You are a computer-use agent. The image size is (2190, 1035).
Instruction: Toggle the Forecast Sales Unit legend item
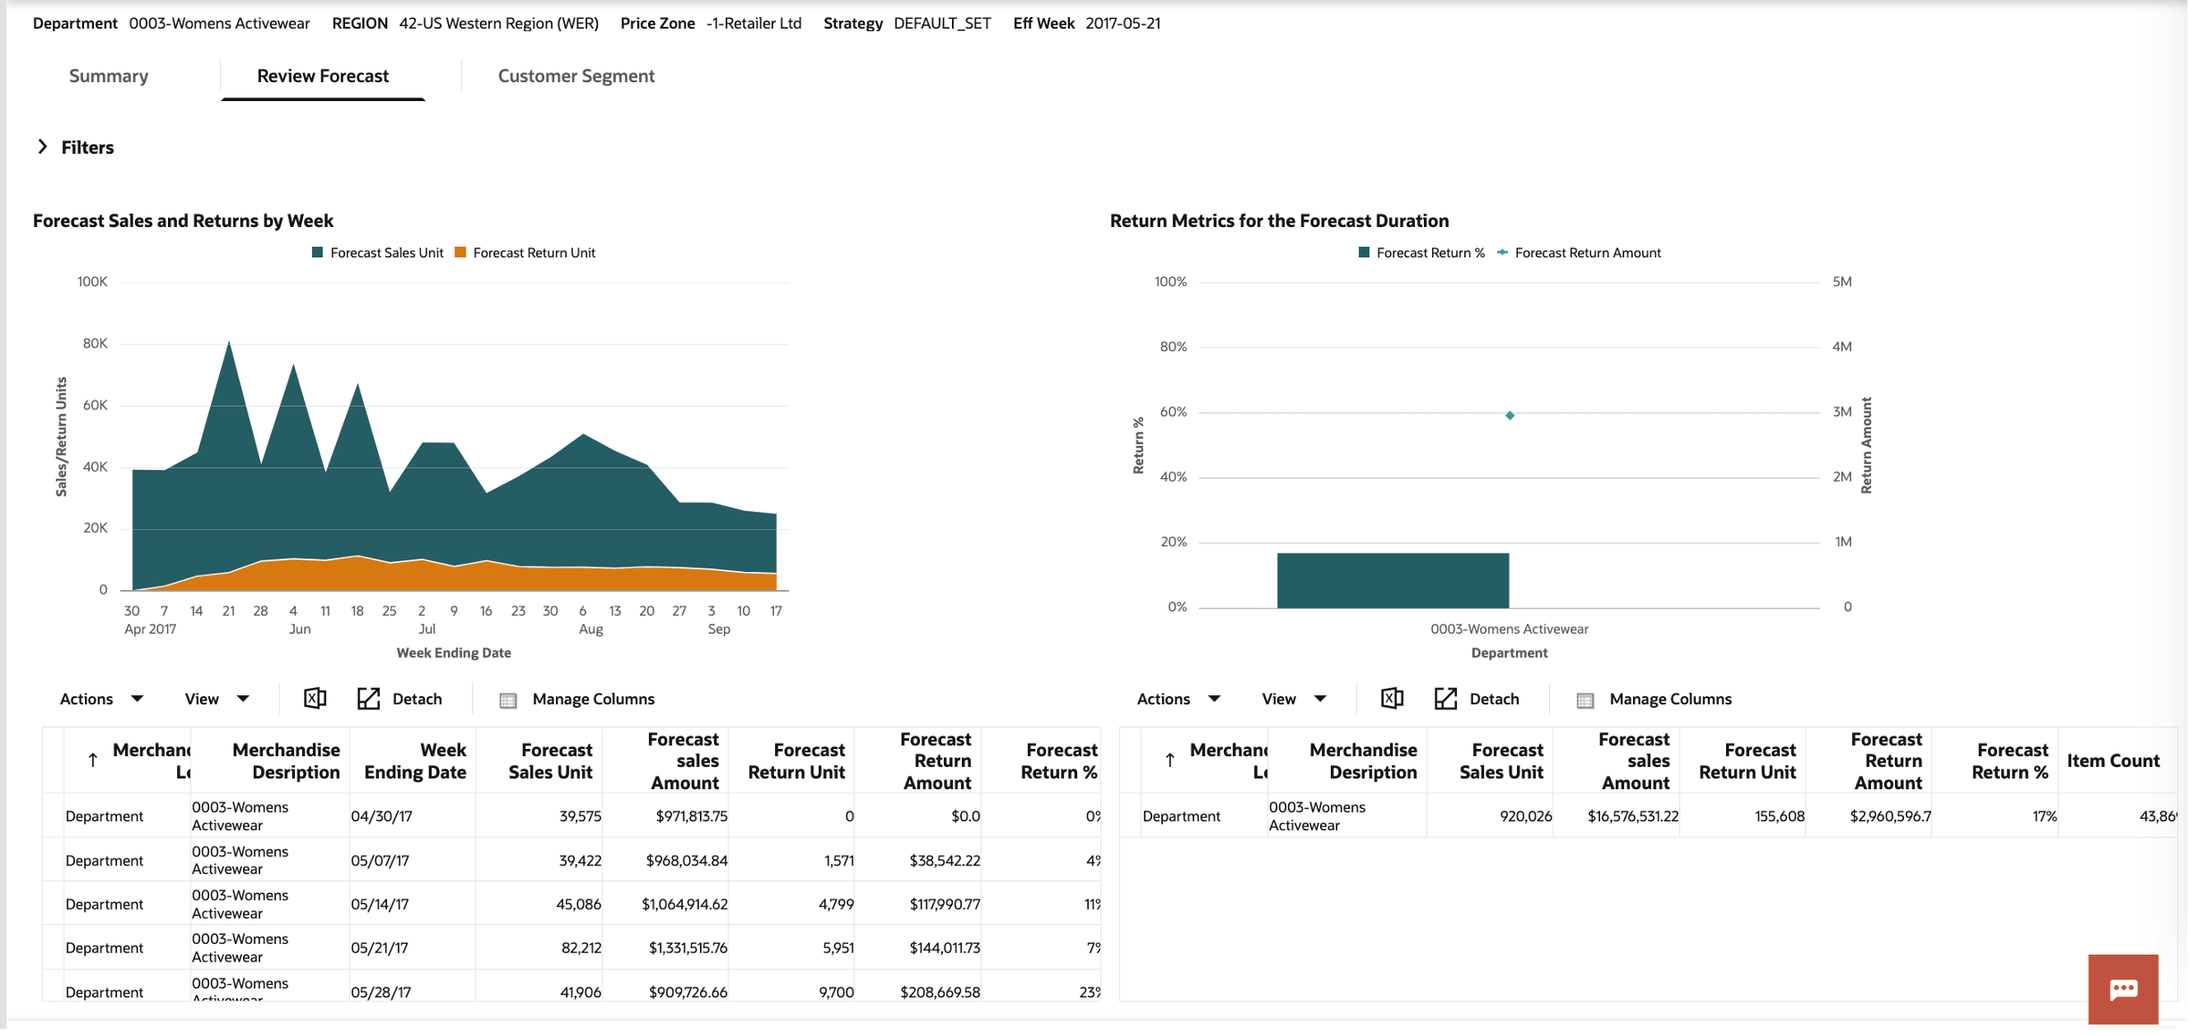(x=377, y=252)
